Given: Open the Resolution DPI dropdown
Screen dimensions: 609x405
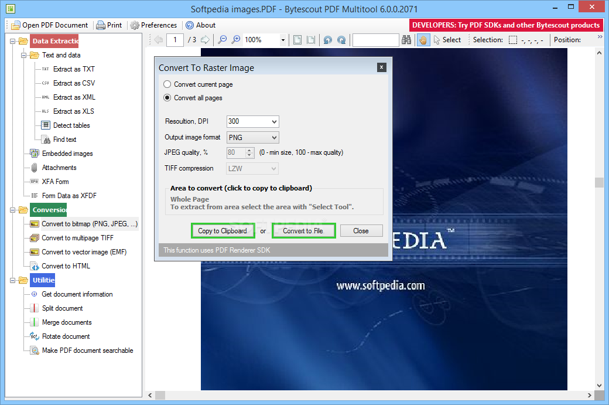Looking at the screenshot, I should coord(274,122).
